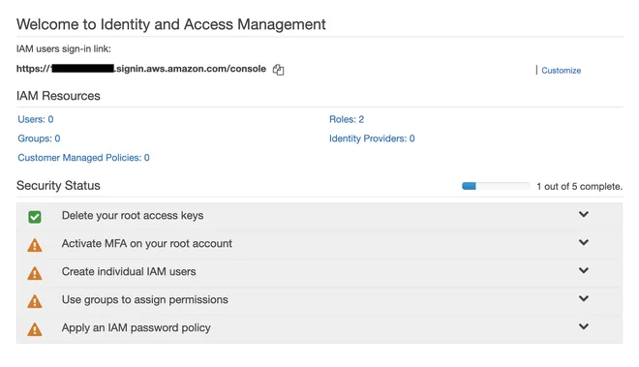This screenshot has width=639, height=367.
Task: Click the security status progress bar
Action: [496, 186]
